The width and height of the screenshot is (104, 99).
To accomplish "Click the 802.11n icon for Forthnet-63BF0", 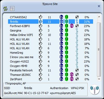I will [x=72, y=26].
